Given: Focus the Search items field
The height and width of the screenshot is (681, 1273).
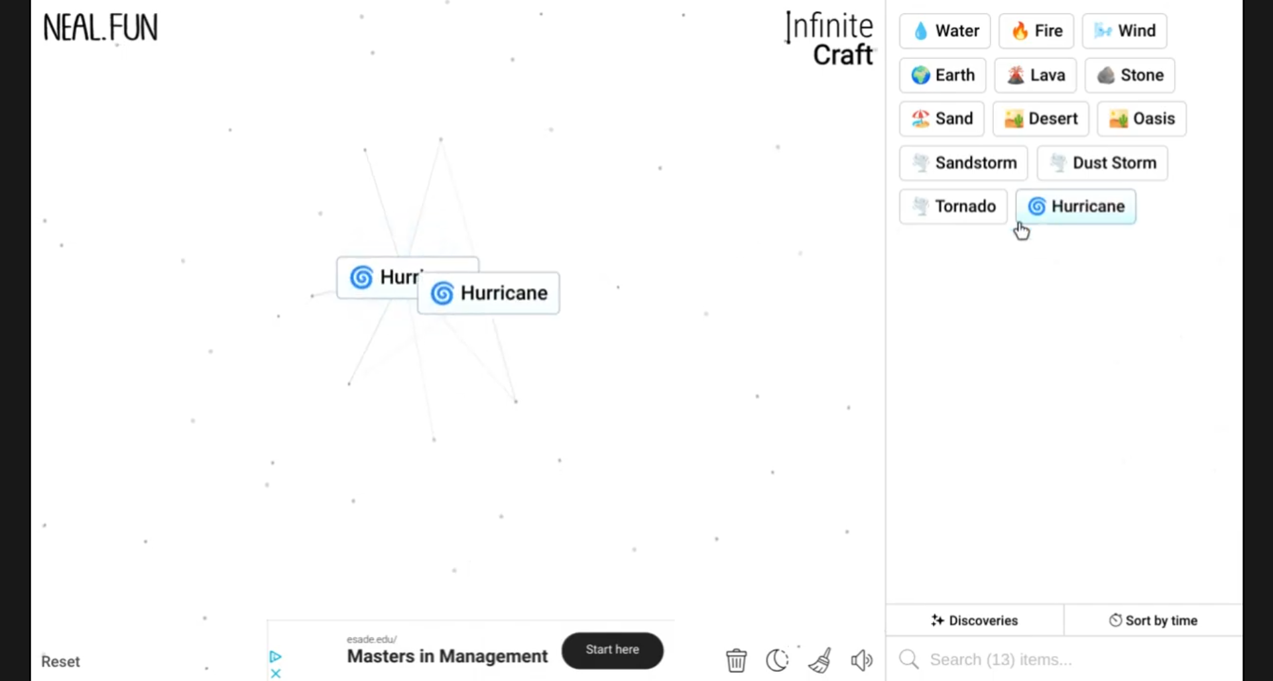Looking at the screenshot, I should [1064, 659].
